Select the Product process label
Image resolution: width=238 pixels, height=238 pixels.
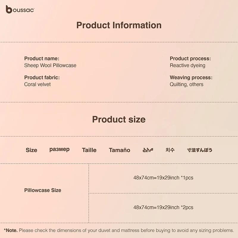tap(190, 59)
